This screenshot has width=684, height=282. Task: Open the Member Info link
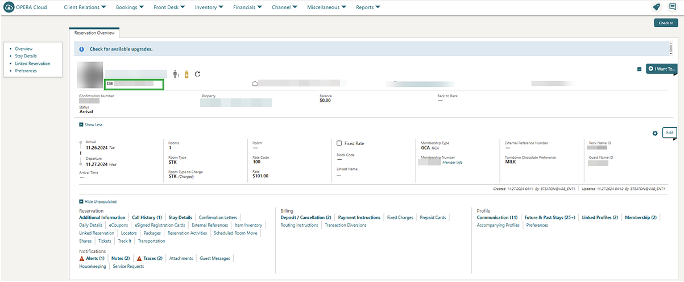[x=453, y=163]
